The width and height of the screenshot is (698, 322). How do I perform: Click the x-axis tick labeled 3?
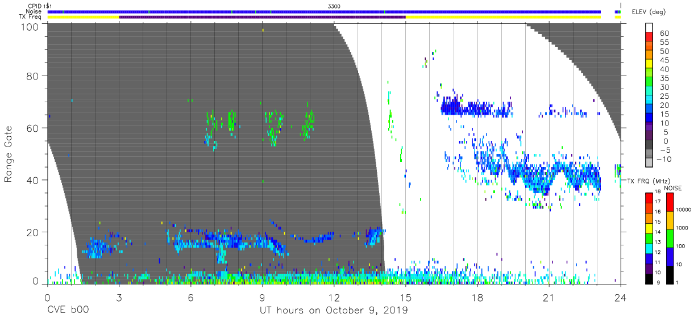(x=119, y=298)
